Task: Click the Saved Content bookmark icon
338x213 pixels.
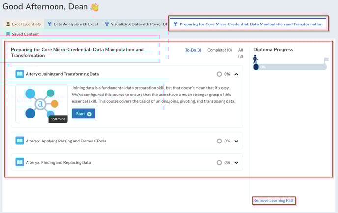Action: (x=8, y=34)
